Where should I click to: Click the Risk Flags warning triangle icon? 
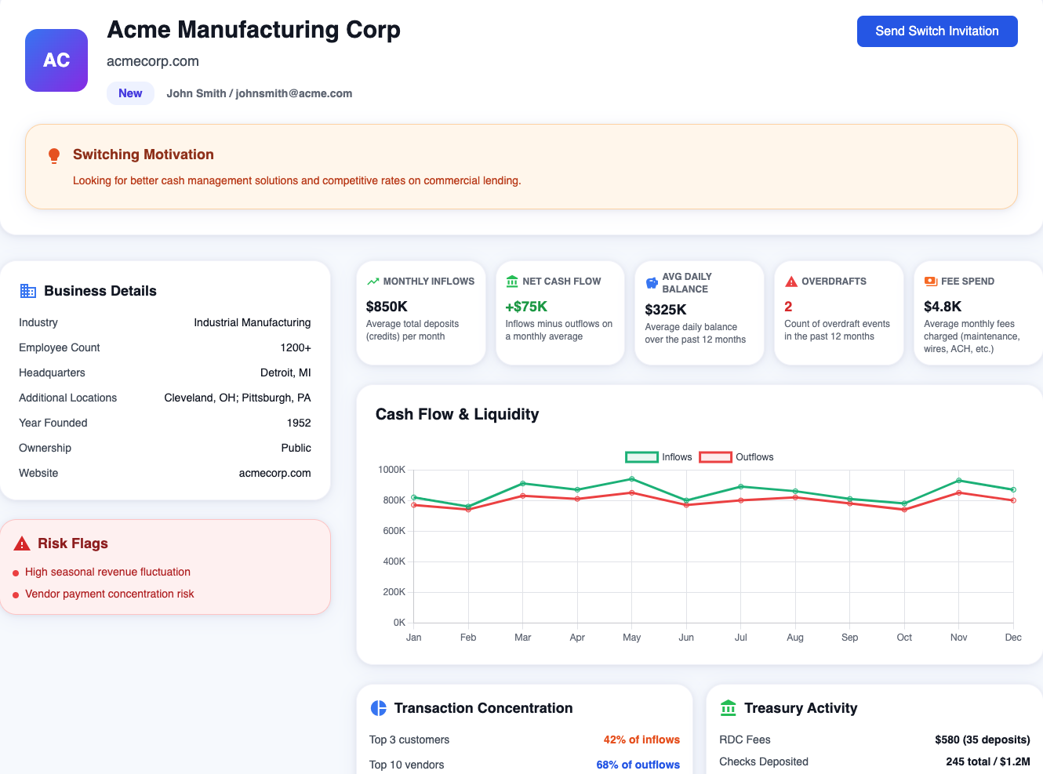click(x=22, y=543)
